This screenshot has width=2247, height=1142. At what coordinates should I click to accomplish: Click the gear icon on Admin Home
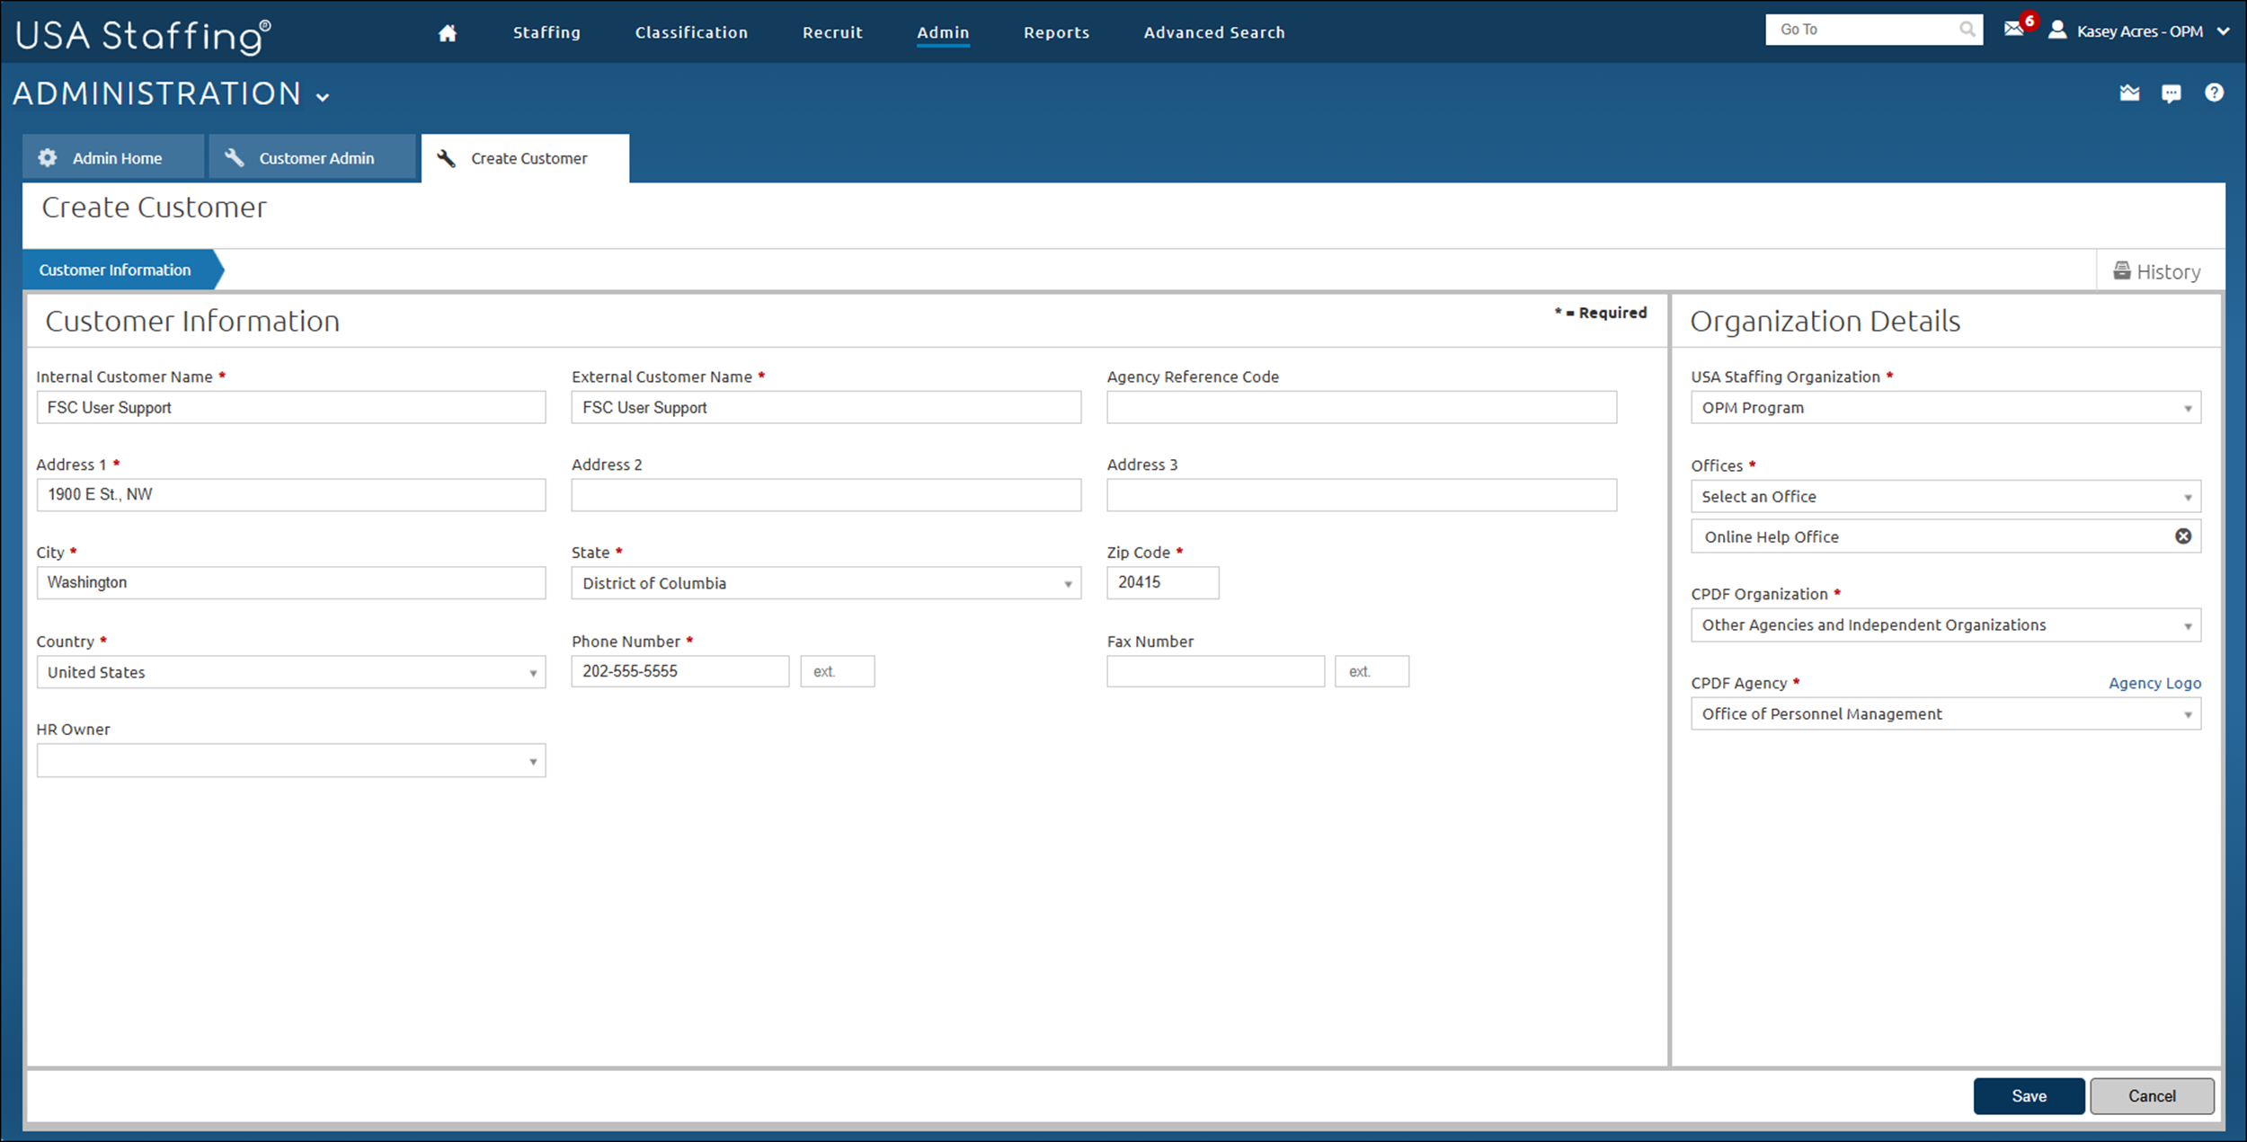tap(48, 157)
